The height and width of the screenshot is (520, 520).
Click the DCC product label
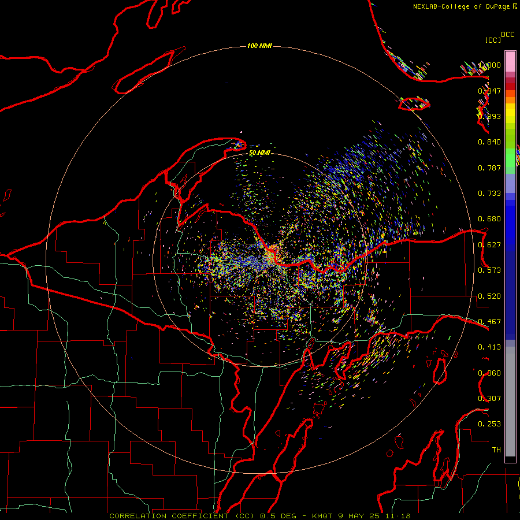click(508, 35)
